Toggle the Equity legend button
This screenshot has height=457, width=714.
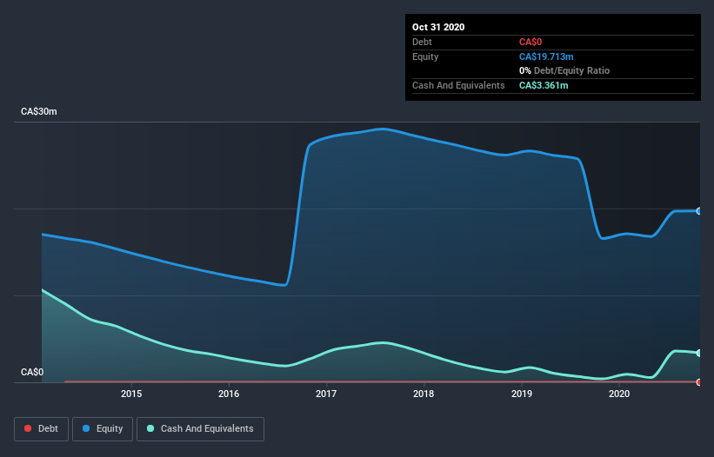tap(103, 429)
